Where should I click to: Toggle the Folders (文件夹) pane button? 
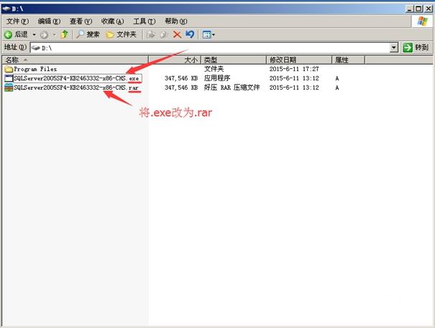point(122,34)
